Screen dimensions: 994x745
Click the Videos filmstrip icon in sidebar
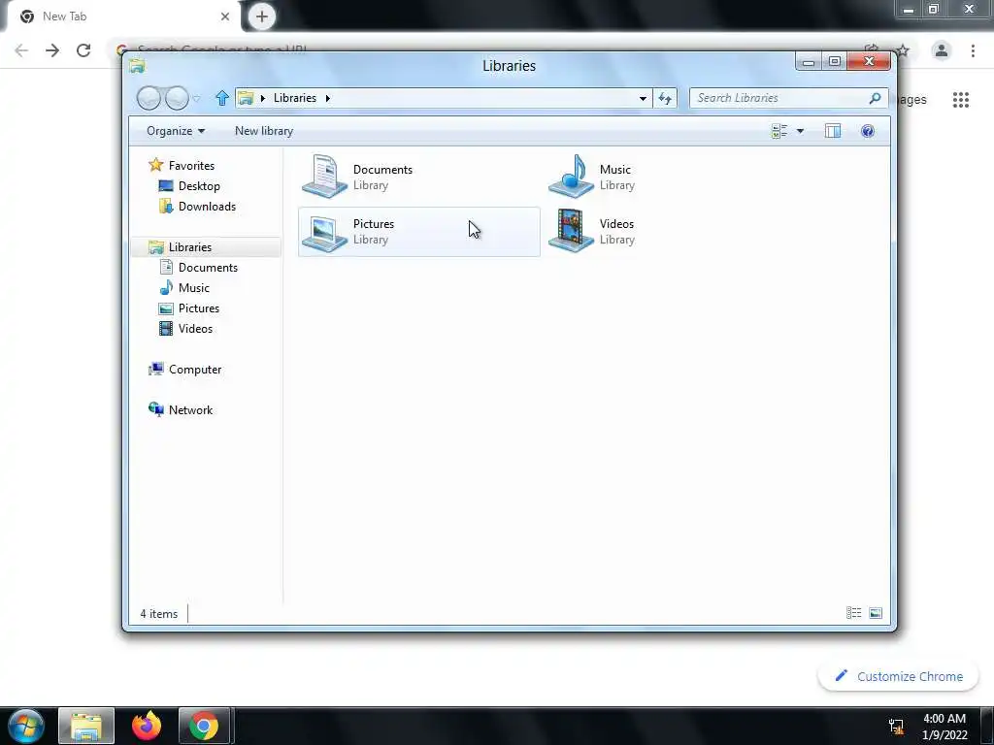(x=166, y=329)
